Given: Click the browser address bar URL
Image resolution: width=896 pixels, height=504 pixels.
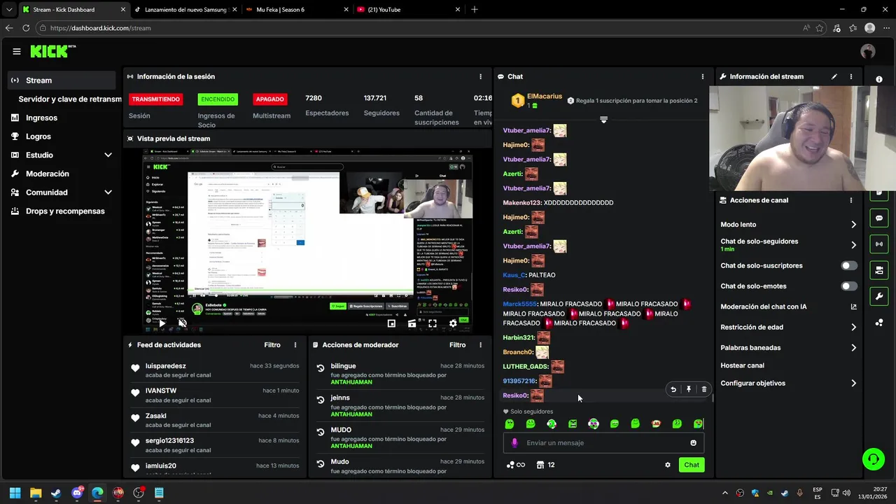Looking at the screenshot, I should coord(100,28).
